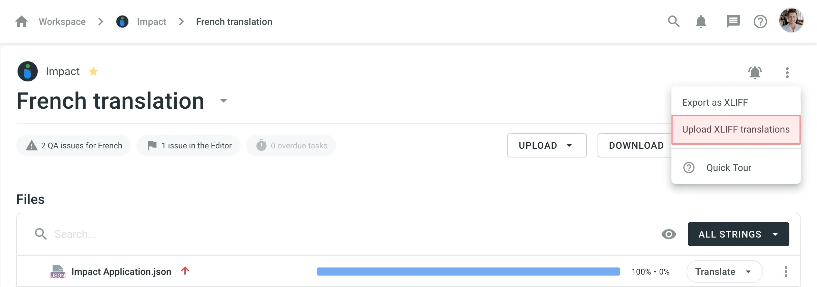
Task: Toggle the star to unfavorite Impact project
Action: pyautogui.click(x=93, y=71)
